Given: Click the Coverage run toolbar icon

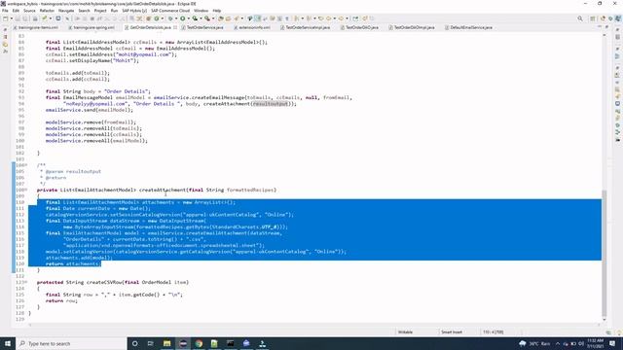Looking at the screenshot, I should 195,18.
